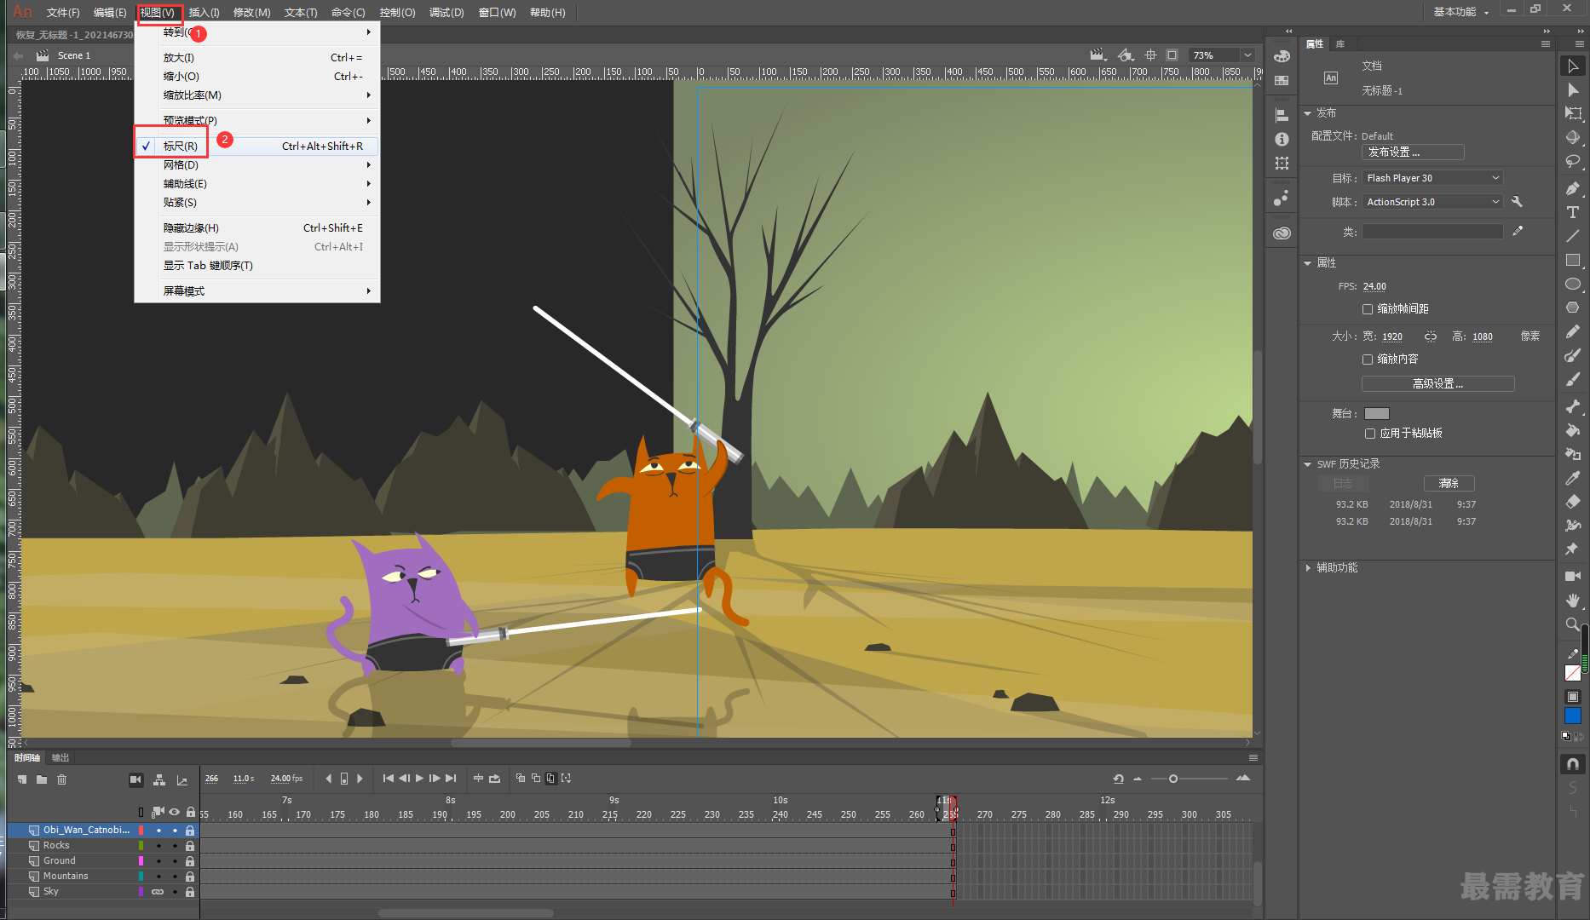Click the stage background color swatch
The image size is (1590, 920).
1377,413
